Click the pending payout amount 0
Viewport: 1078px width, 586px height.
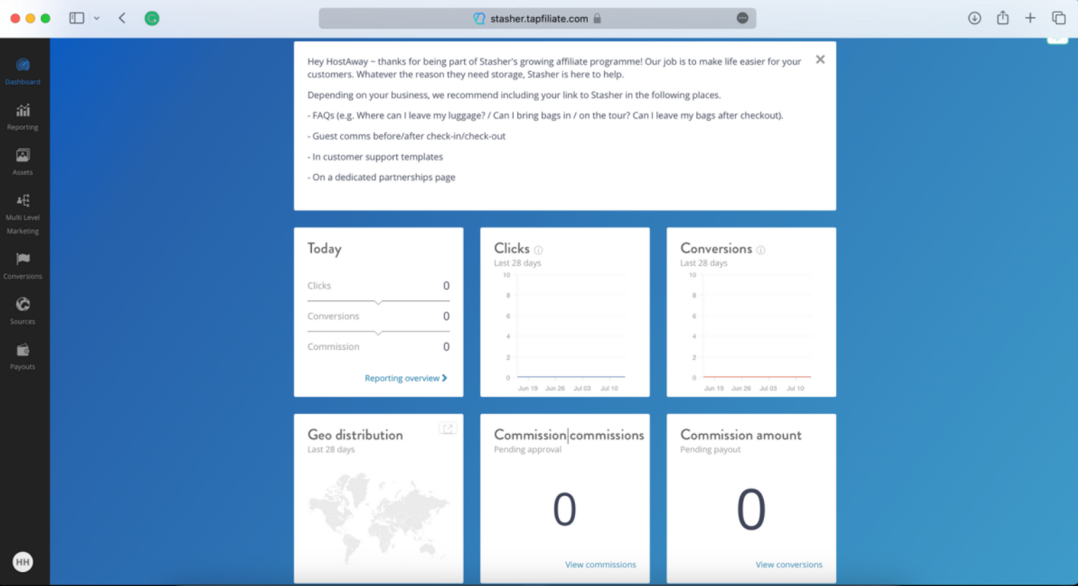(x=751, y=510)
